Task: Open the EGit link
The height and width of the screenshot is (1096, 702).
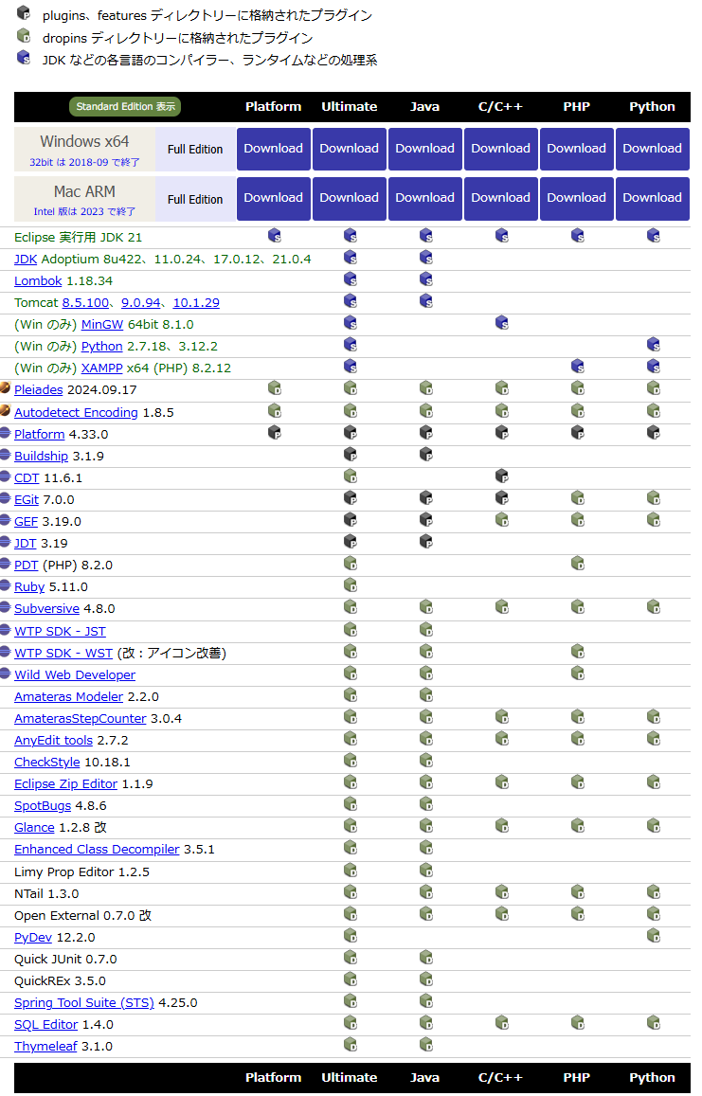Action: (27, 500)
